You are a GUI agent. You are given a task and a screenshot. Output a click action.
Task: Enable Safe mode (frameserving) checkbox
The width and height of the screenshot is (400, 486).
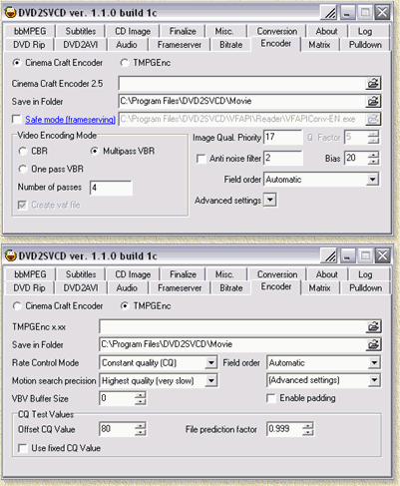(16, 119)
